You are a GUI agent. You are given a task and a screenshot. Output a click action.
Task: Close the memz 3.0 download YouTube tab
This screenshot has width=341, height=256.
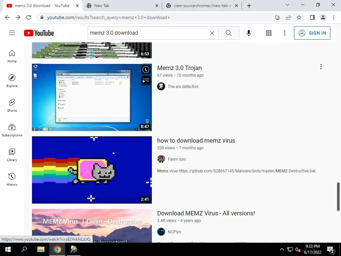pos(77,6)
